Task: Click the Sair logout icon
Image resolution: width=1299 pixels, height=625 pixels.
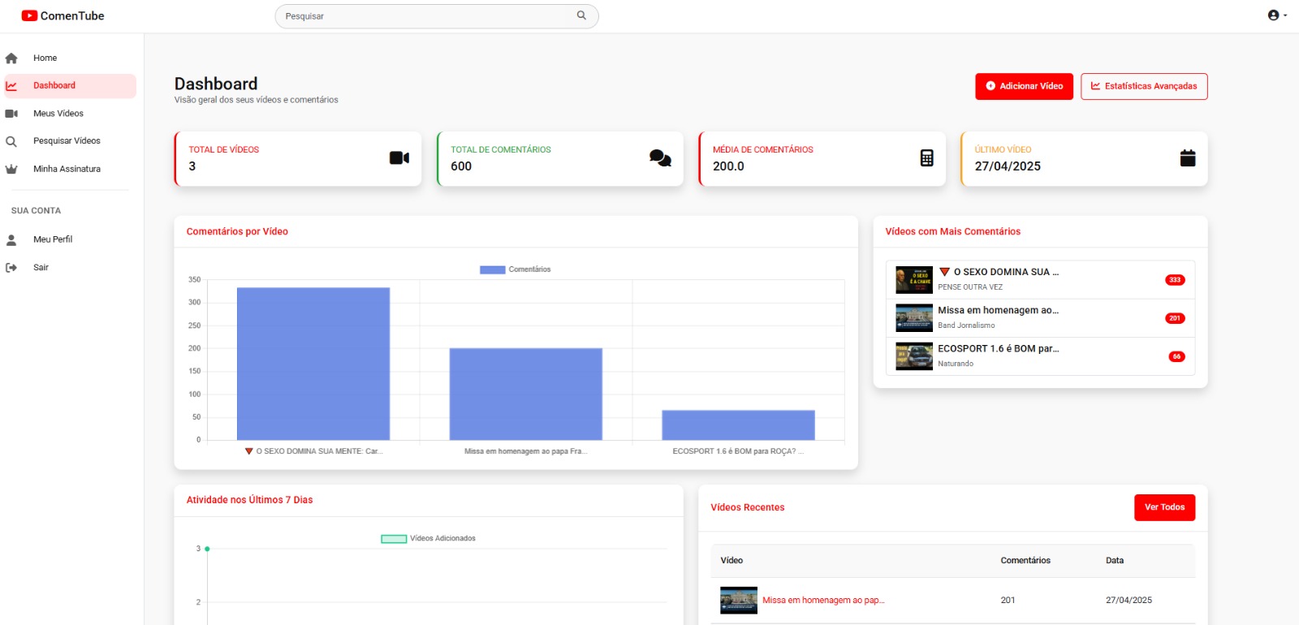Action: (x=11, y=268)
